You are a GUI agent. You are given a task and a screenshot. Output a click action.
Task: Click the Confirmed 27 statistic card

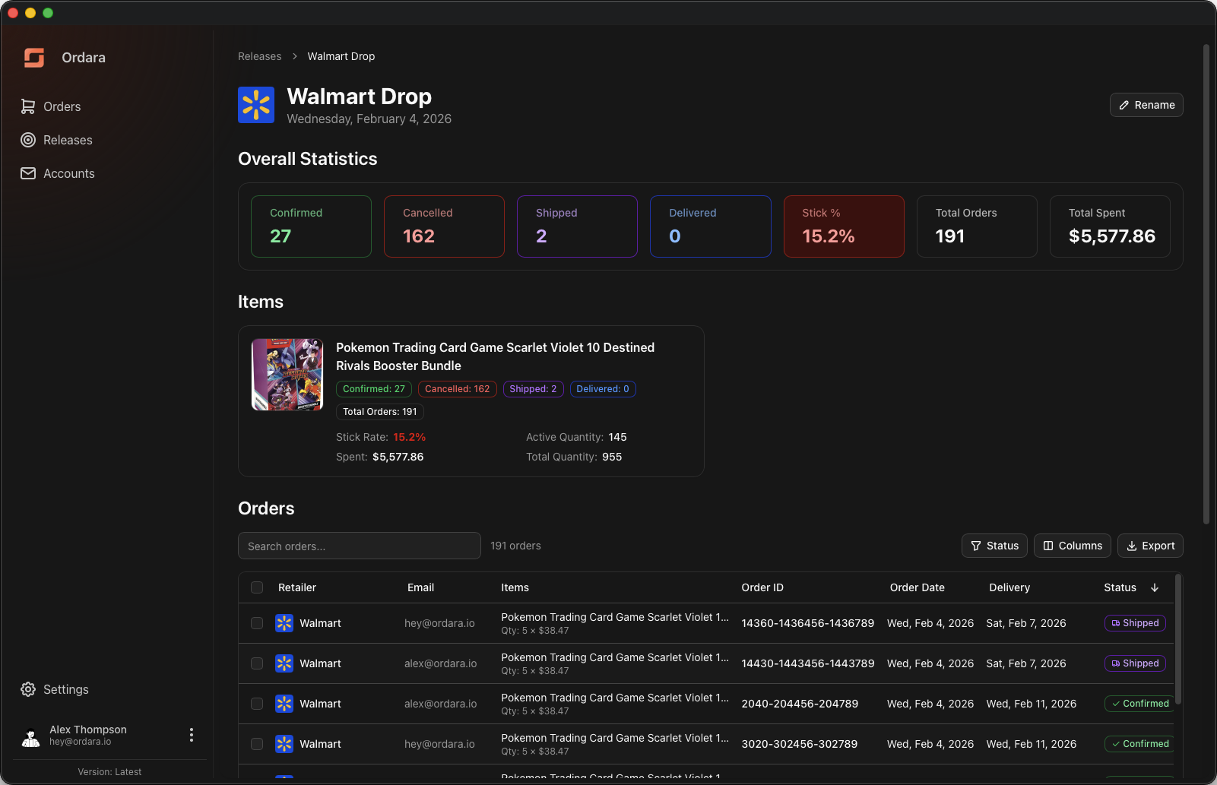click(311, 226)
